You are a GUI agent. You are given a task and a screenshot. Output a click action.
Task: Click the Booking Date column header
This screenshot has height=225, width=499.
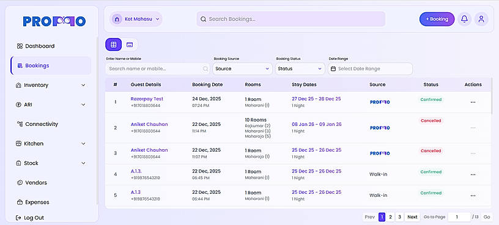coord(207,84)
